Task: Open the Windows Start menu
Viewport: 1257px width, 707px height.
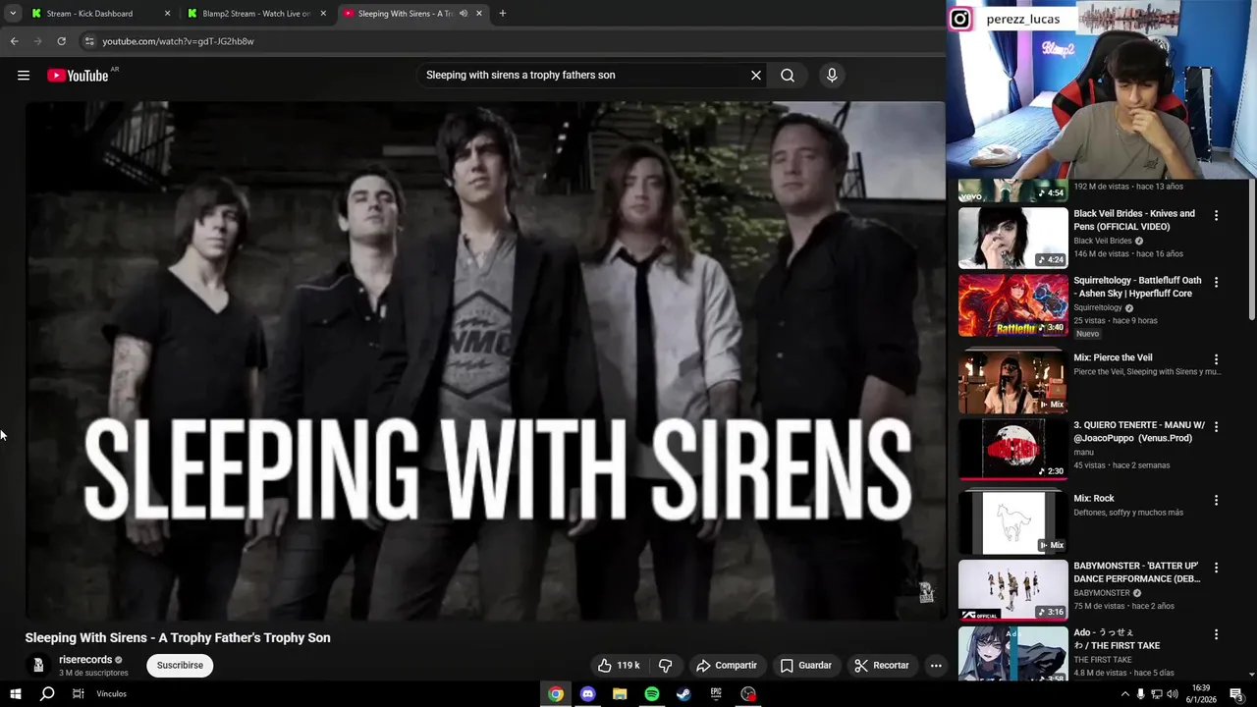Action: click(x=15, y=694)
